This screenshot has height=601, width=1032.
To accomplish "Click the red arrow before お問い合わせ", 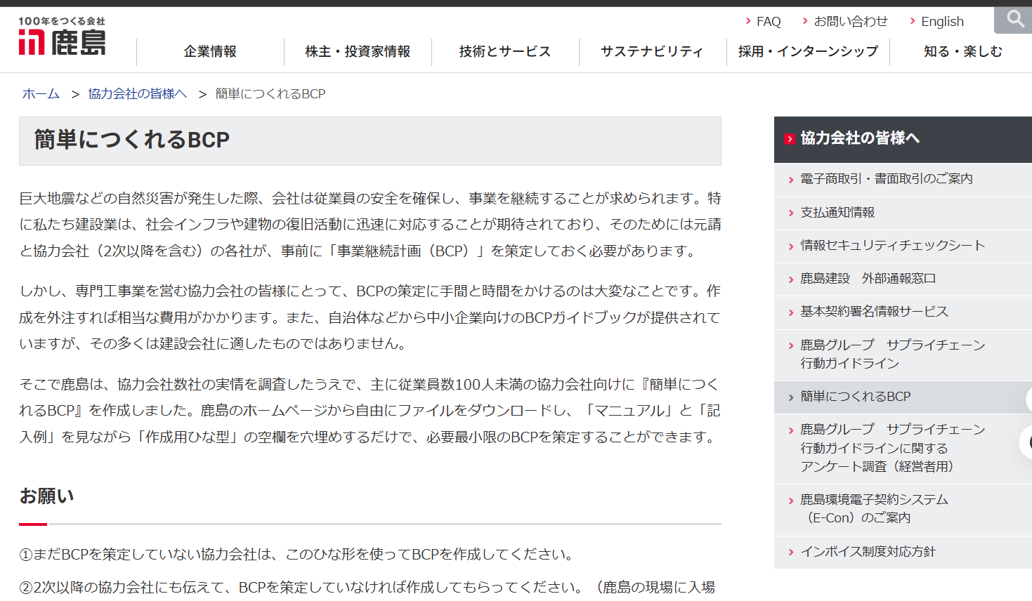I will point(805,21).
